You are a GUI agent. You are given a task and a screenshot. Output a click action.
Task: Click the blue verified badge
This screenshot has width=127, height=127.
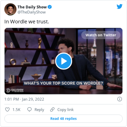coord(50,7)
